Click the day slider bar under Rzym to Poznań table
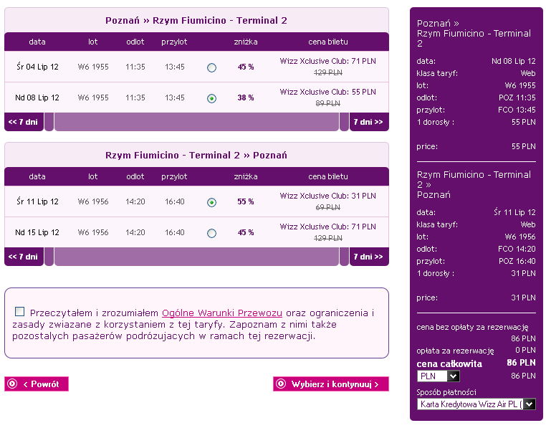The width and height of the screenshot is (546, 428). coord(197,257)
